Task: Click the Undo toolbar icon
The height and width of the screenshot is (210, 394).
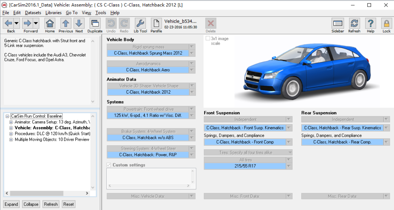Action: (x=111, y=23)
